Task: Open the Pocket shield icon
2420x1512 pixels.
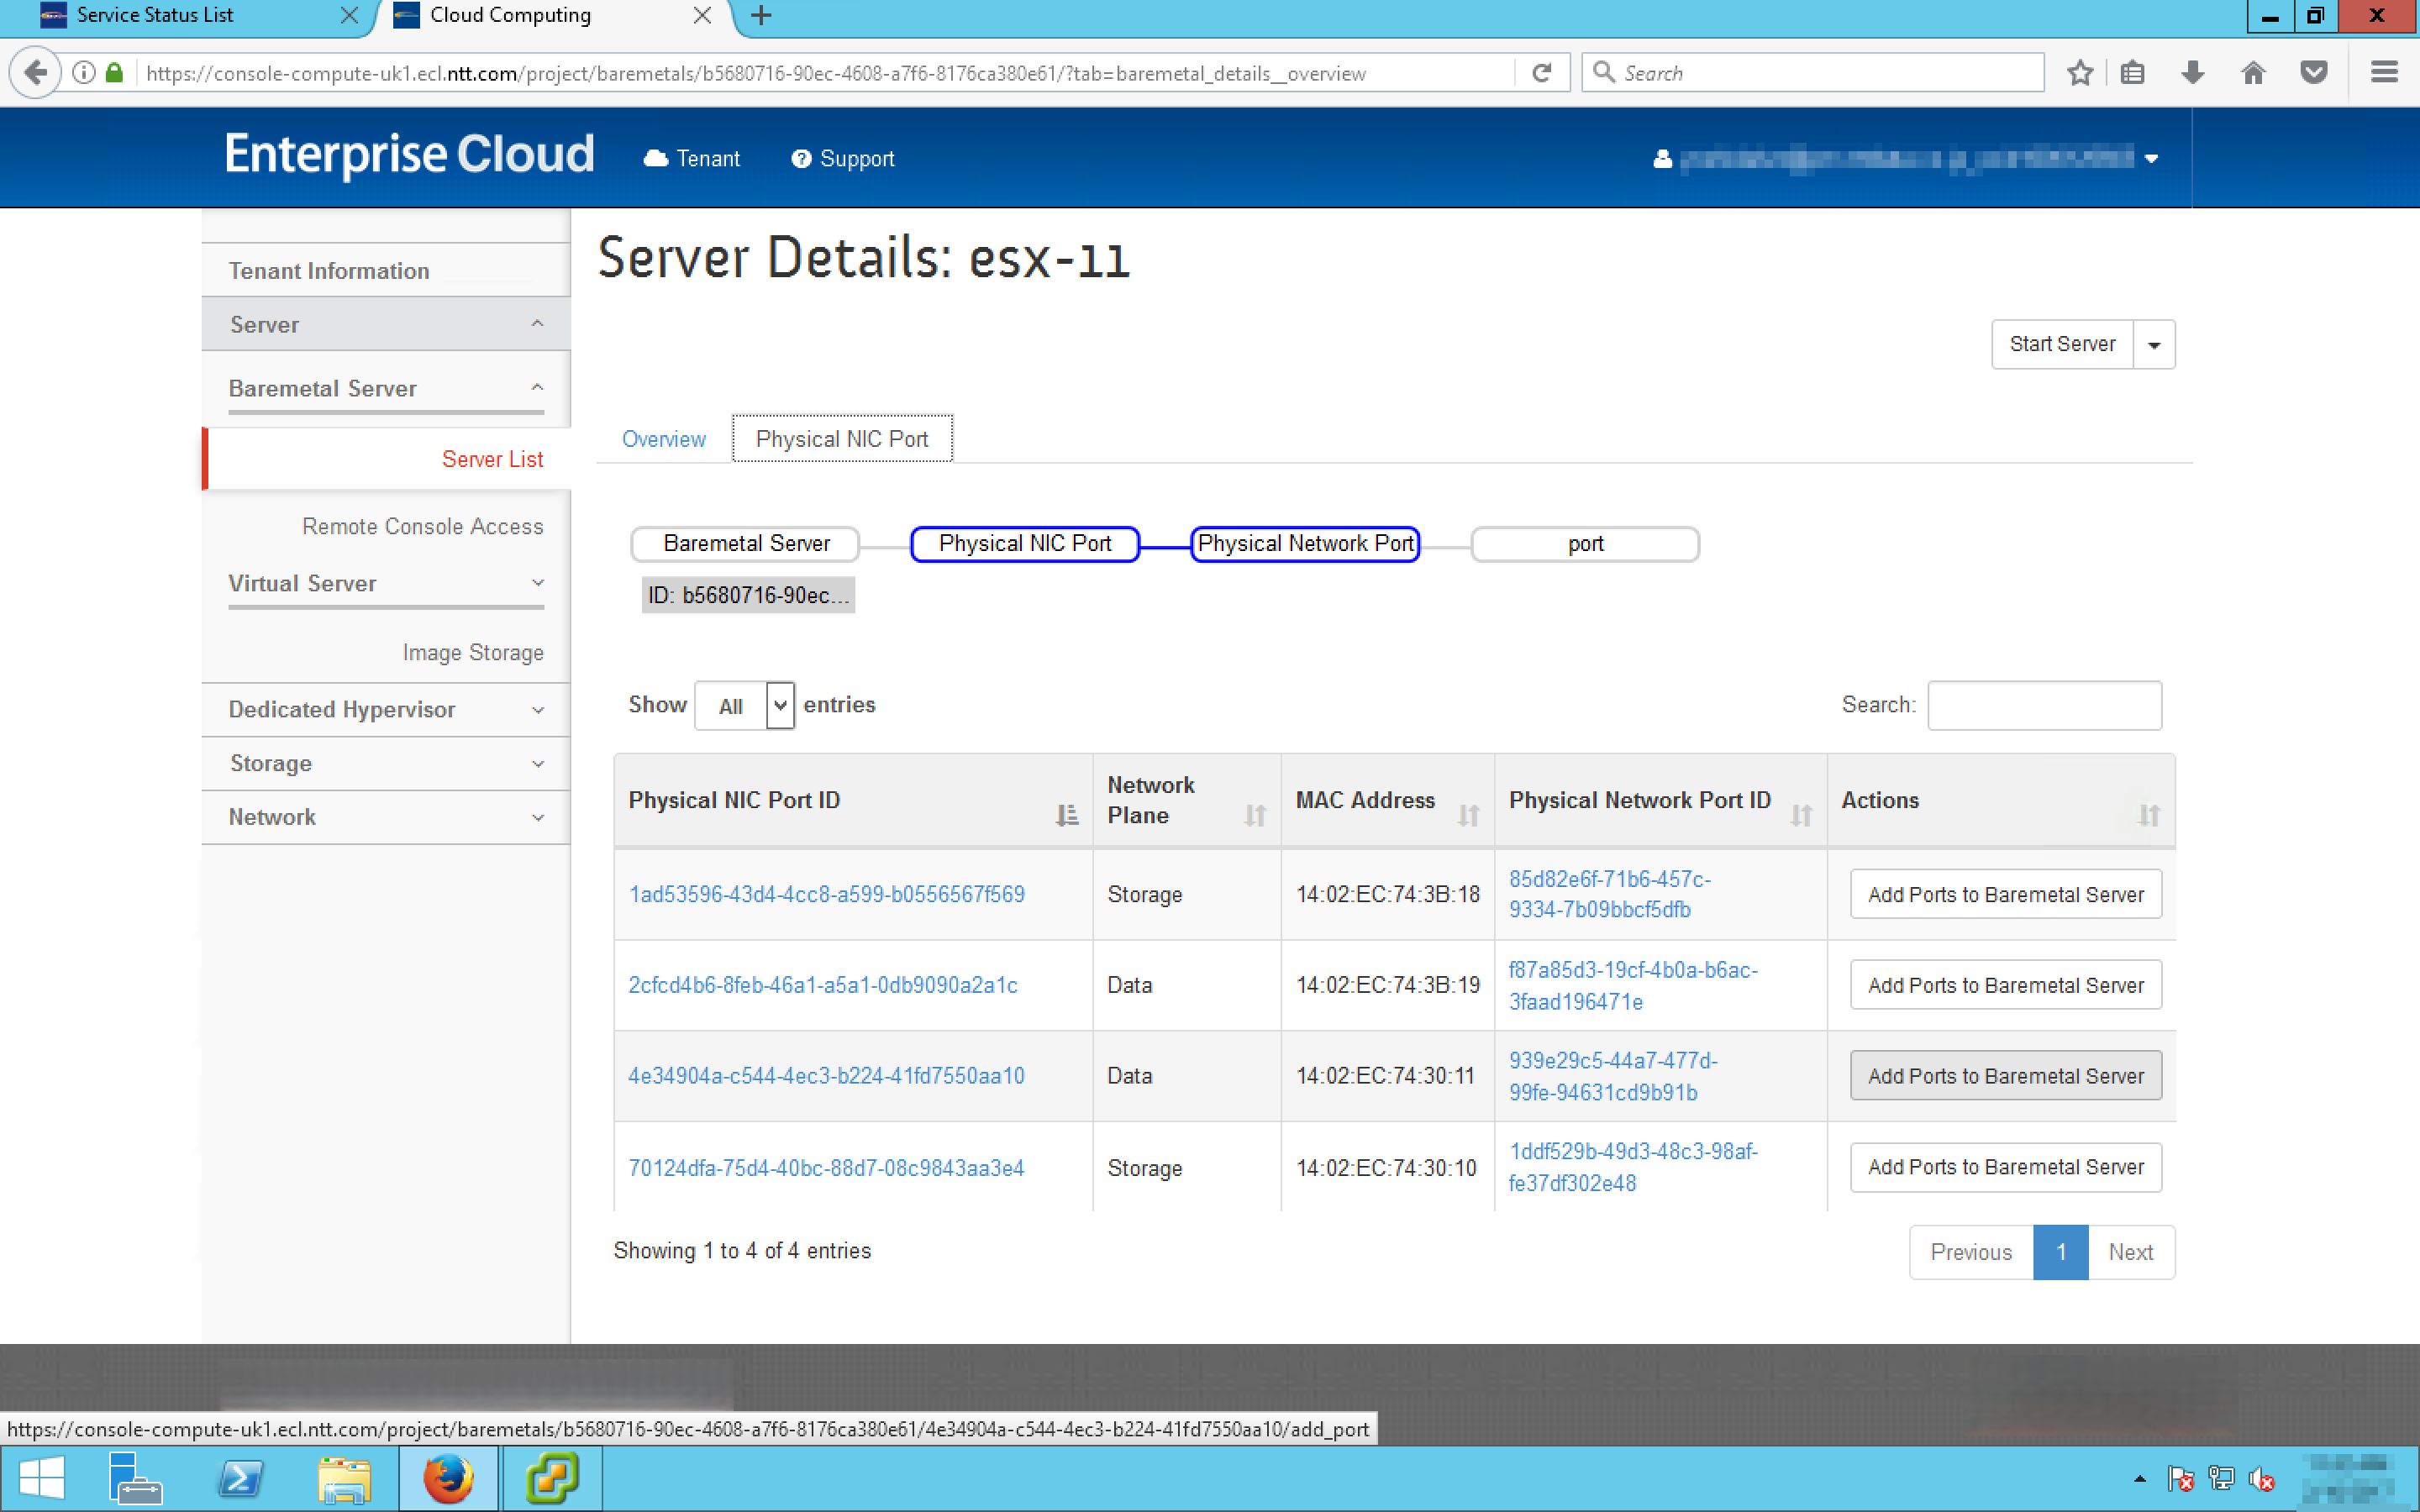Action: pos(2313,72)
